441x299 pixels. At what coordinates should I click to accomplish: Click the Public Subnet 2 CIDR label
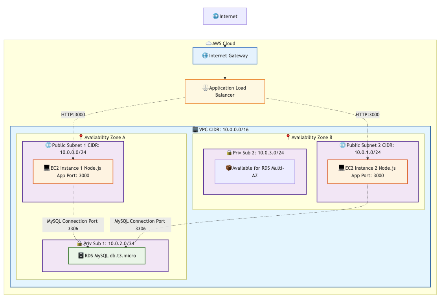coord(367,149)
